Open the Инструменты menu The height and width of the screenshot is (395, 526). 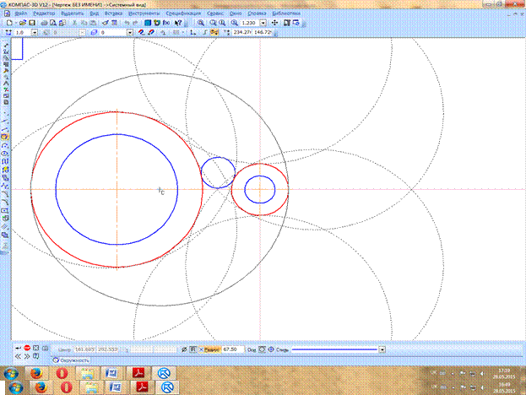(144, 14)
